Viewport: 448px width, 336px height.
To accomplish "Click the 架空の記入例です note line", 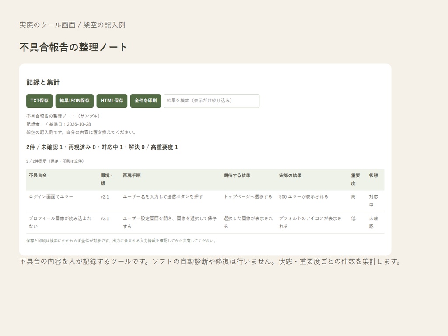I will coord(81,133).
